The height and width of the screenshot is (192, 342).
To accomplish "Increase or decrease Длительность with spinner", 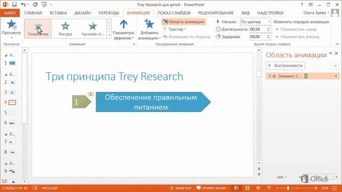I will point(268,29).
